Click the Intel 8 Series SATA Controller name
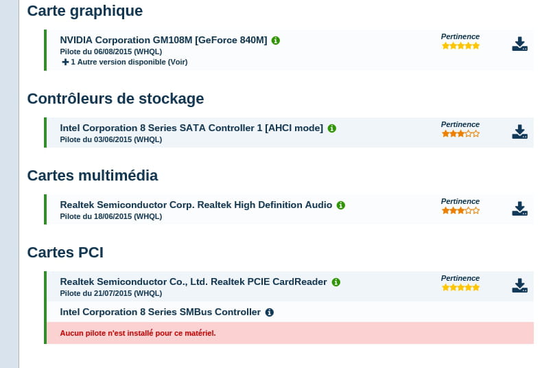Viewport: 551px width, 368px height. point(191,128)
